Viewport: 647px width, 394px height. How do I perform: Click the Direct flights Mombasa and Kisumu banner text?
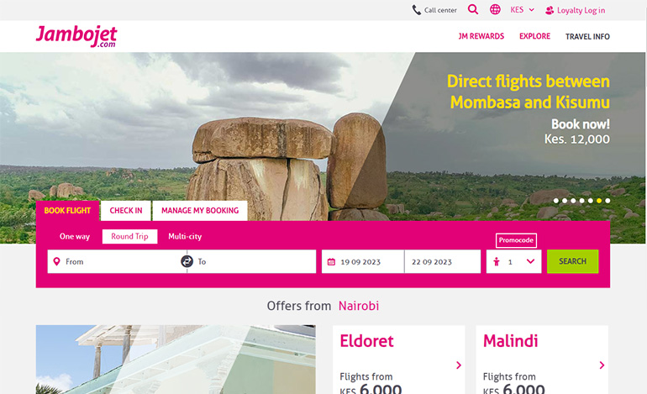click(x=529, y=92)
